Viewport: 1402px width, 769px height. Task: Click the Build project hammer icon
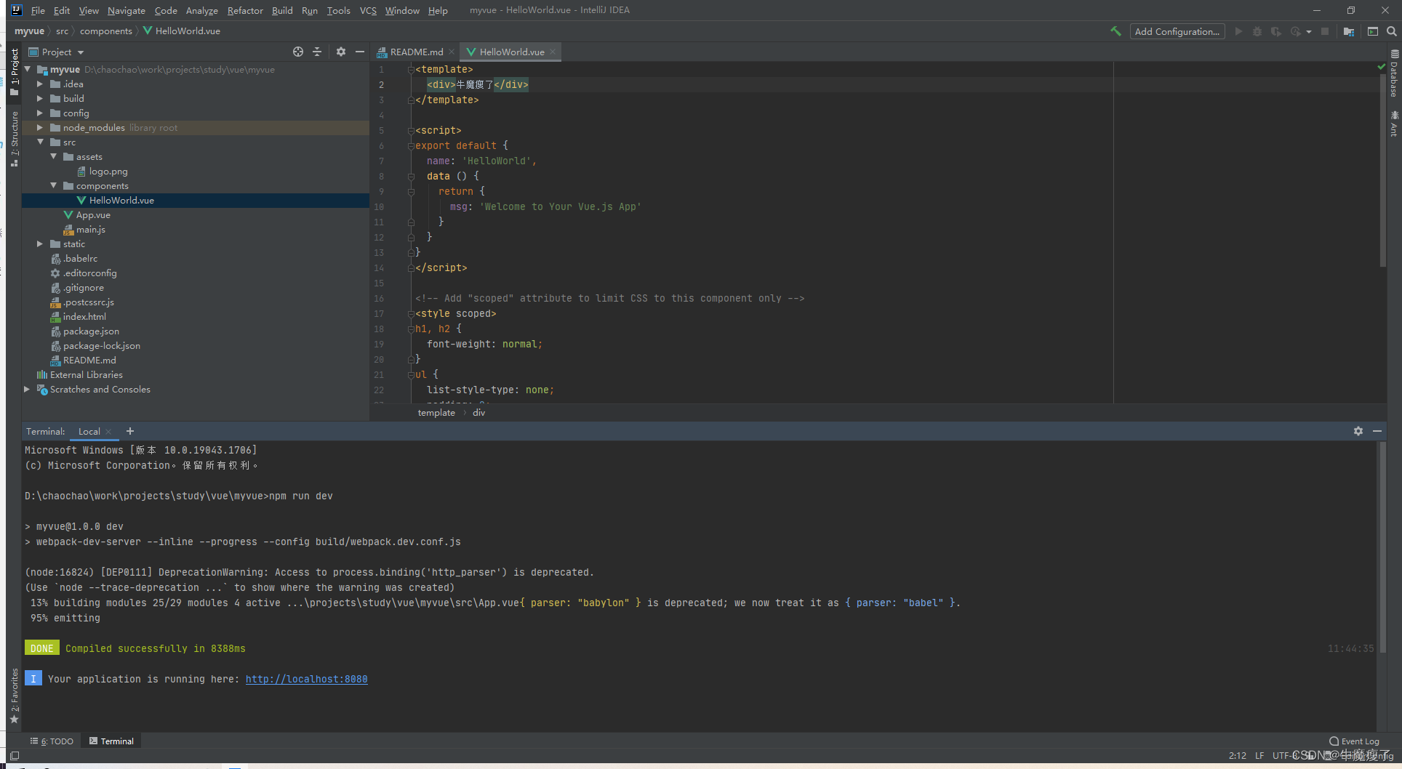pyautogui.click(x=1115, y=31)
